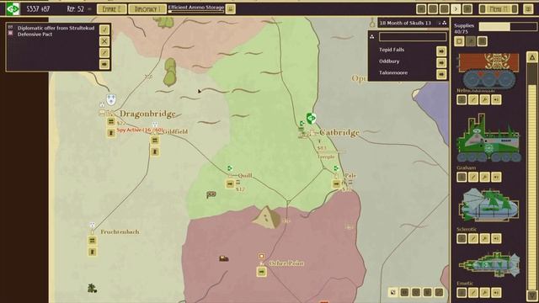Toggle the first square under the red vehicle
Viewport: 539px width, 303px height.
pos(462,99)
